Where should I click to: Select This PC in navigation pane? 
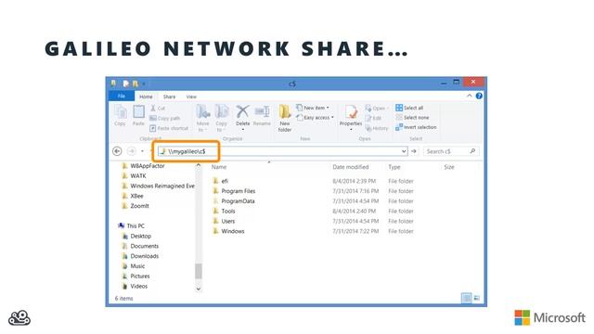click(131, 225)
